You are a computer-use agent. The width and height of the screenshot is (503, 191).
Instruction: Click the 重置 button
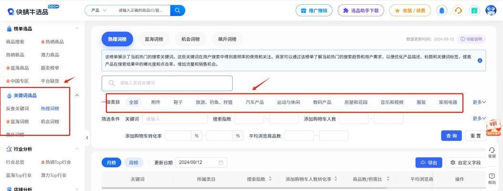[x=476, y=136]
